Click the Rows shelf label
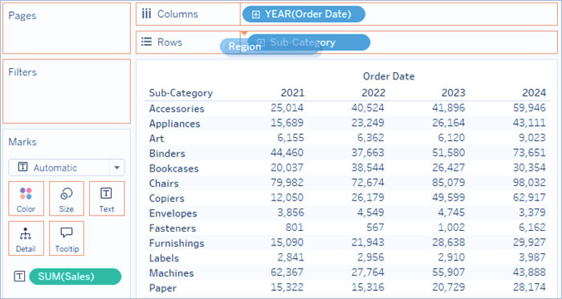 click(170, 42)
